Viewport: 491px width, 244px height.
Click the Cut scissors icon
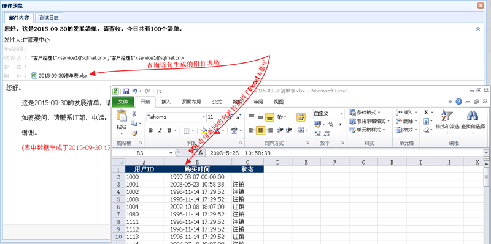click(x=134, y=114)
